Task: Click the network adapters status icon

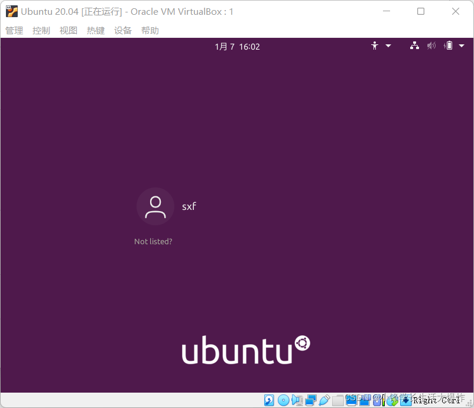Action: click(x=311, y=400)
